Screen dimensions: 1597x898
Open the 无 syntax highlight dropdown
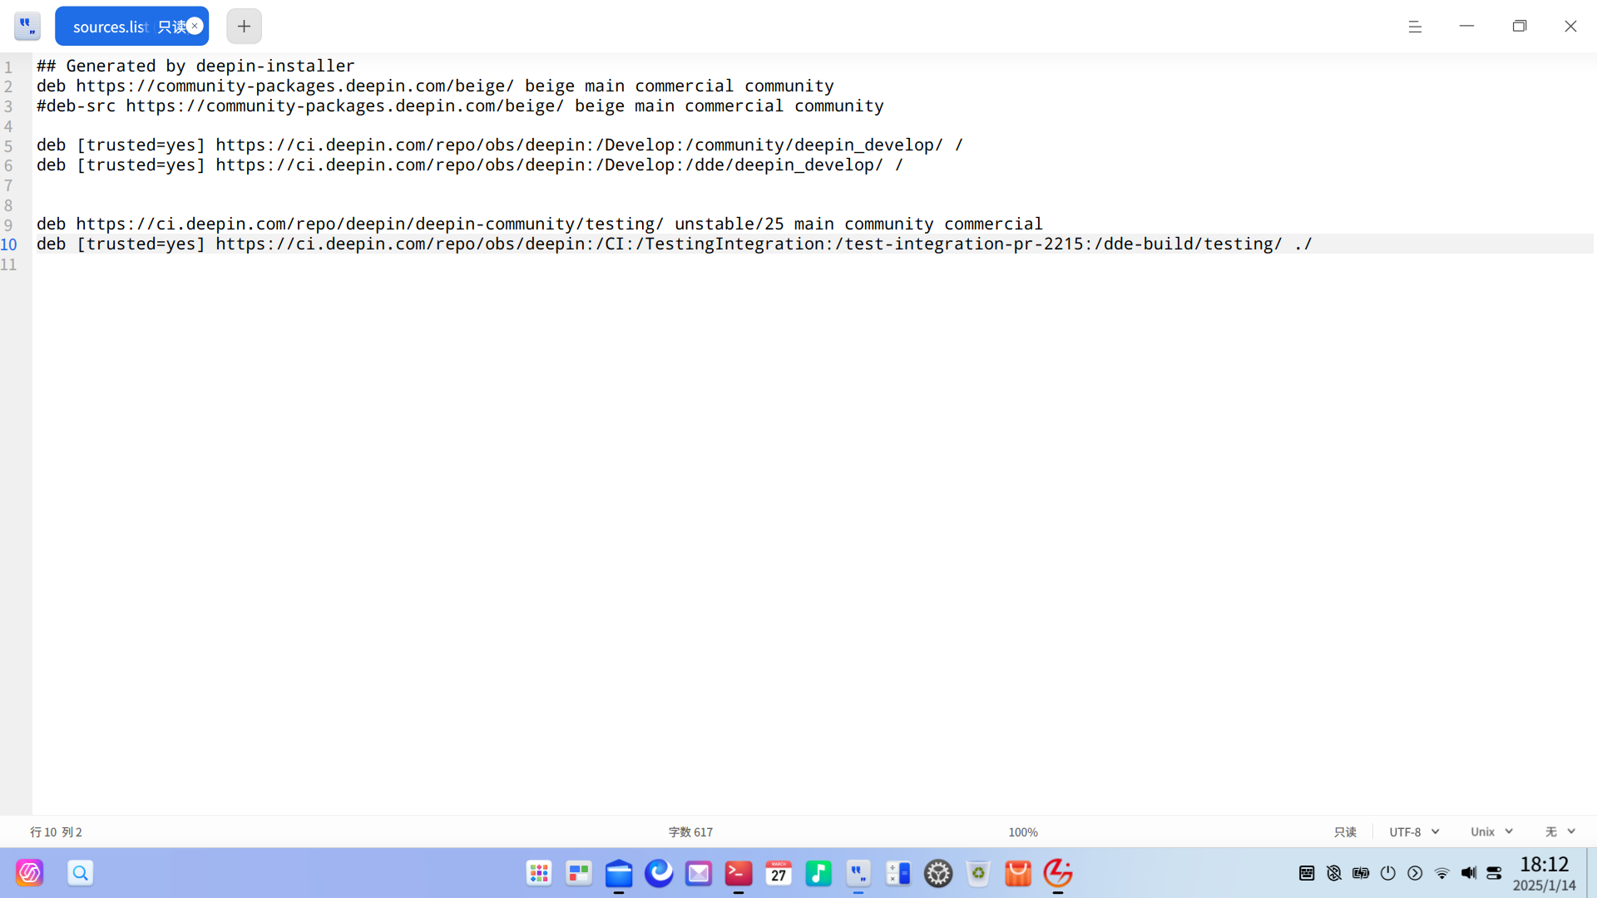1560,831
